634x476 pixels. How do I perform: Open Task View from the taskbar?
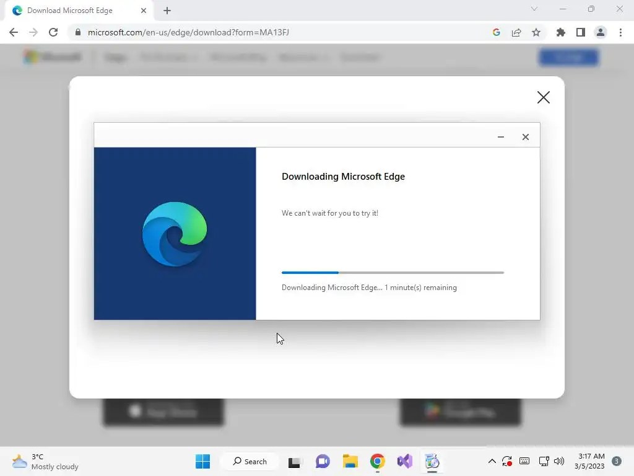tap(294, 462)
